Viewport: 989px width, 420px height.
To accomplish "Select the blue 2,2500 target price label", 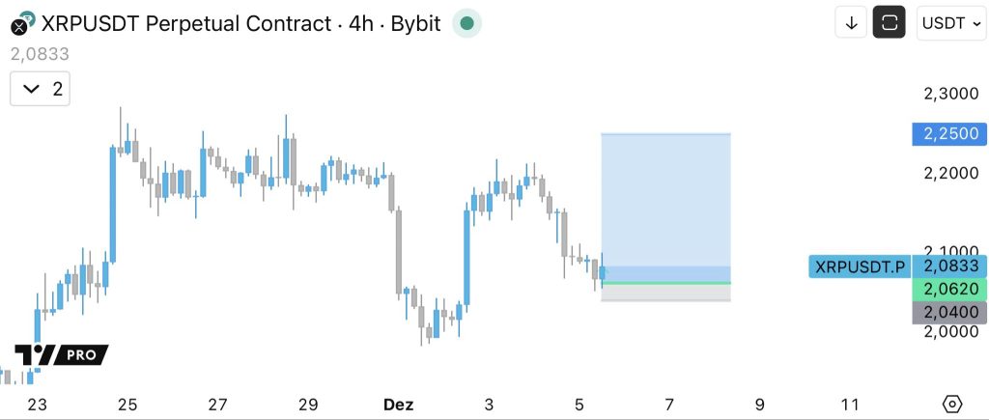I will tap(949, 133).
